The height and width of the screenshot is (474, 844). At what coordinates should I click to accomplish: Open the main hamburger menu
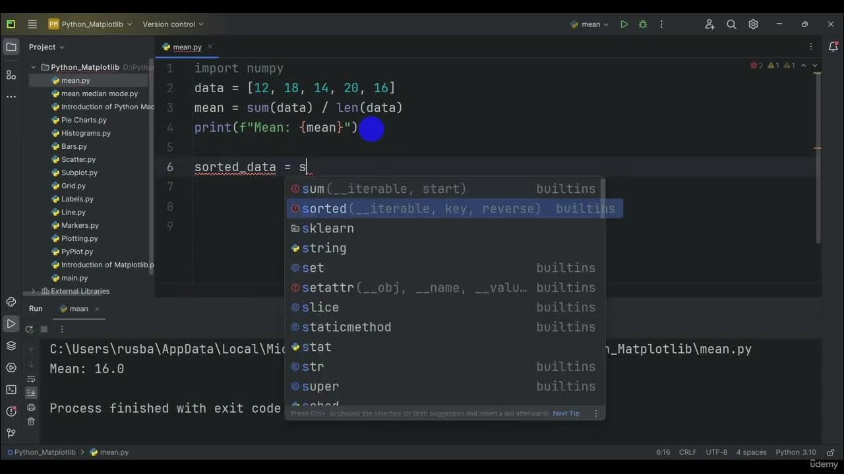(x=32, y=24)
